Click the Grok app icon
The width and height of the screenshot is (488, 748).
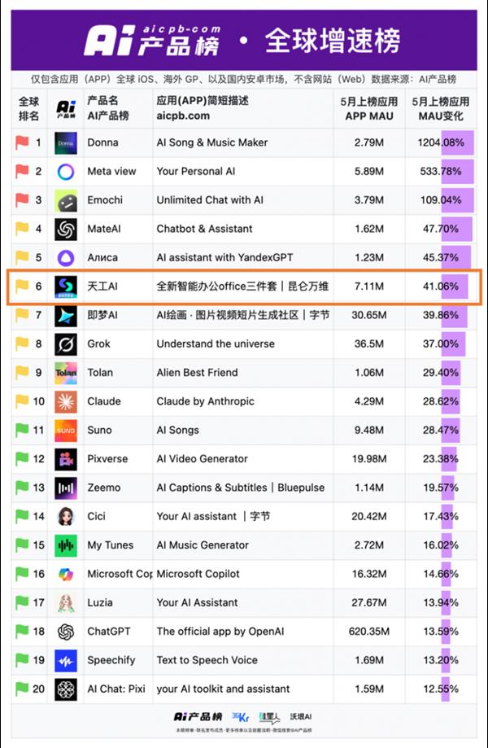(x=66, y=344)
